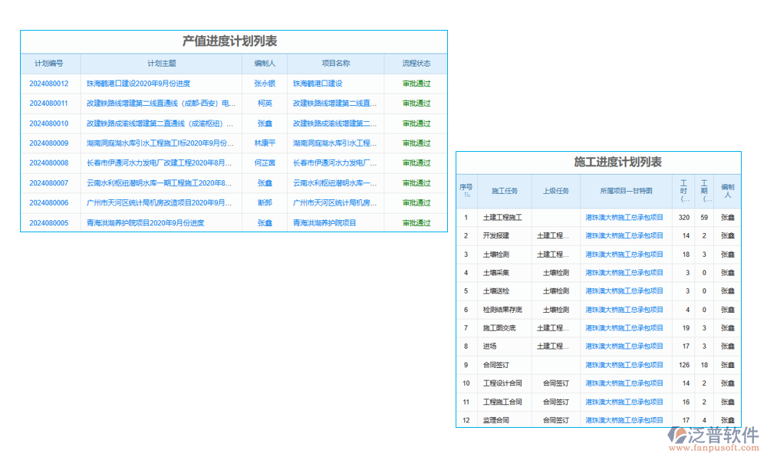Open plan number 2024080012 link

pos(51,84)
